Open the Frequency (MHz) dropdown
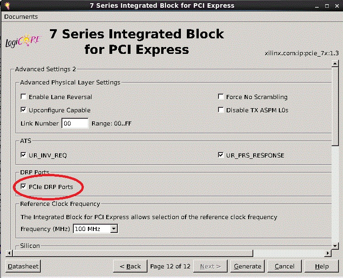The height and width of the screenshot is (278, 343). click(x=95, y=229)
